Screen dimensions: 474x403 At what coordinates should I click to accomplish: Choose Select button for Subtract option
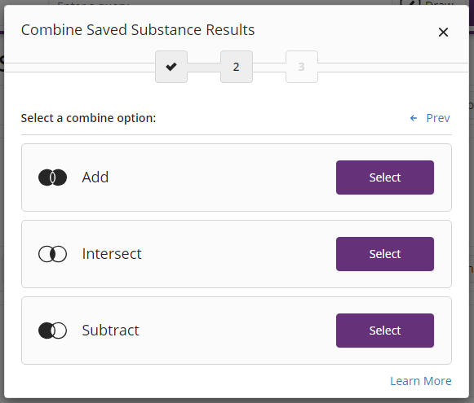click(385, 331)
